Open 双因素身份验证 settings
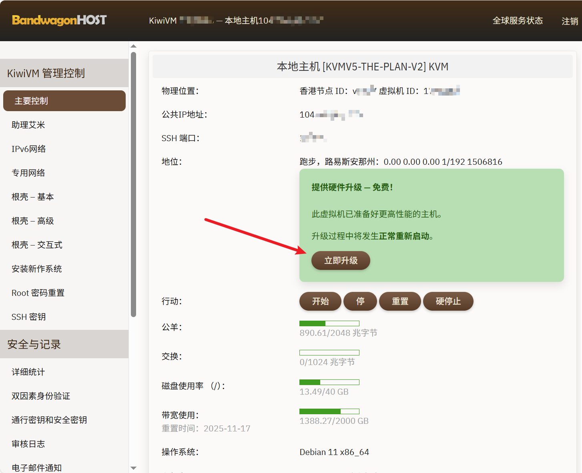Screen dimensions: 582x473 [41, 396]
